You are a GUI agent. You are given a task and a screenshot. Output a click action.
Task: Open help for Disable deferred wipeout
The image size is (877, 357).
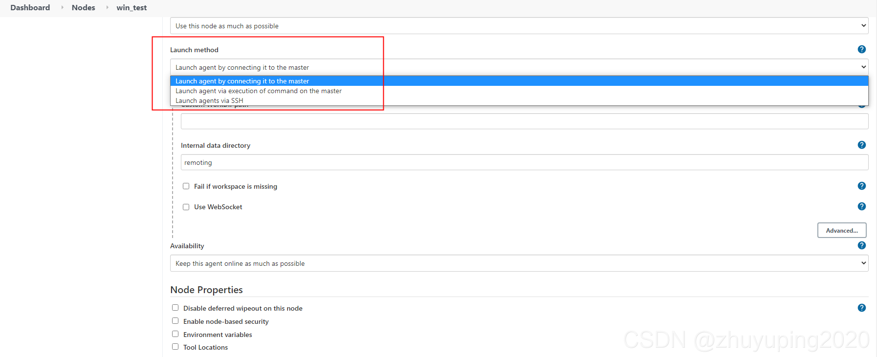[x=861, y=308]
